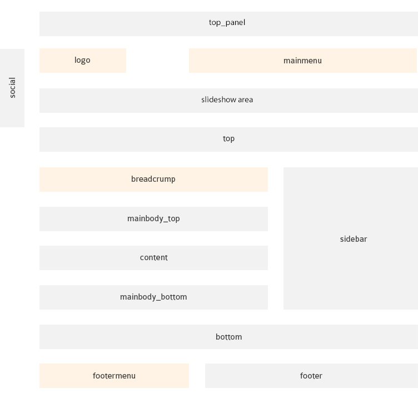Image resolution: width=418 pixels, height=418 pixels.
Task: Click the block labeled top
Action: tap(228, 140)
